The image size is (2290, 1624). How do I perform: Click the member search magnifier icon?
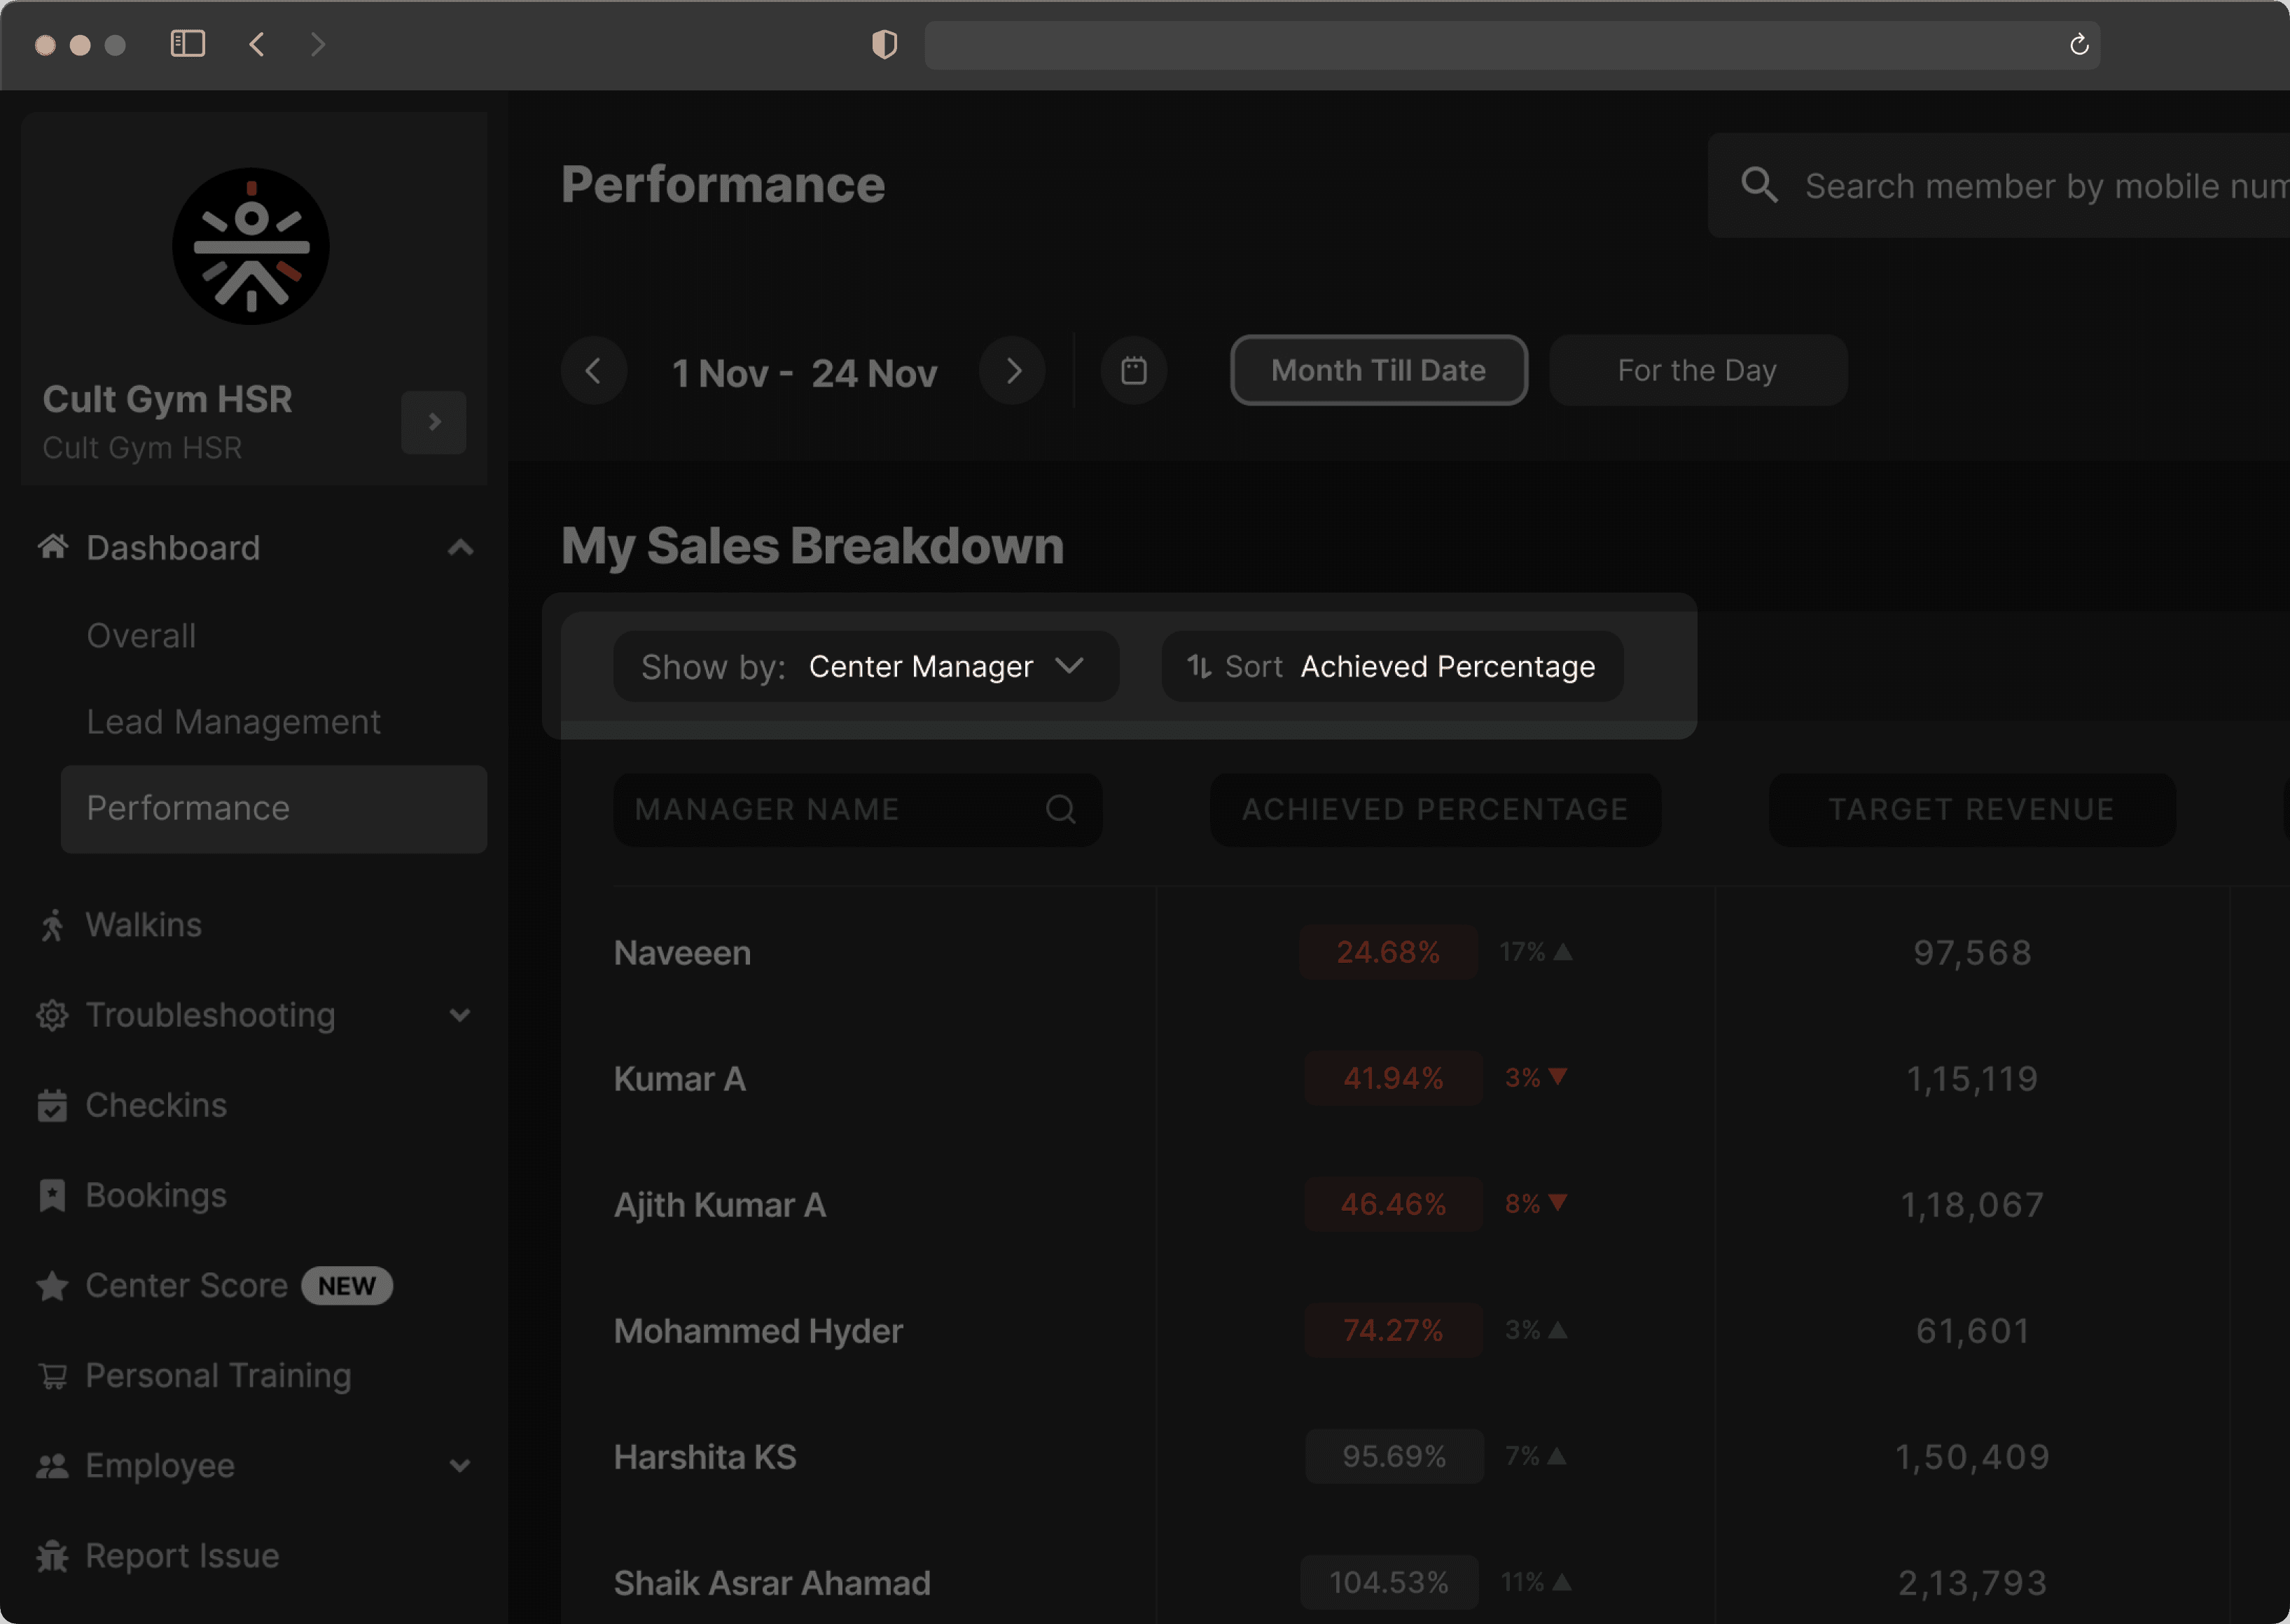point(1759,185)
